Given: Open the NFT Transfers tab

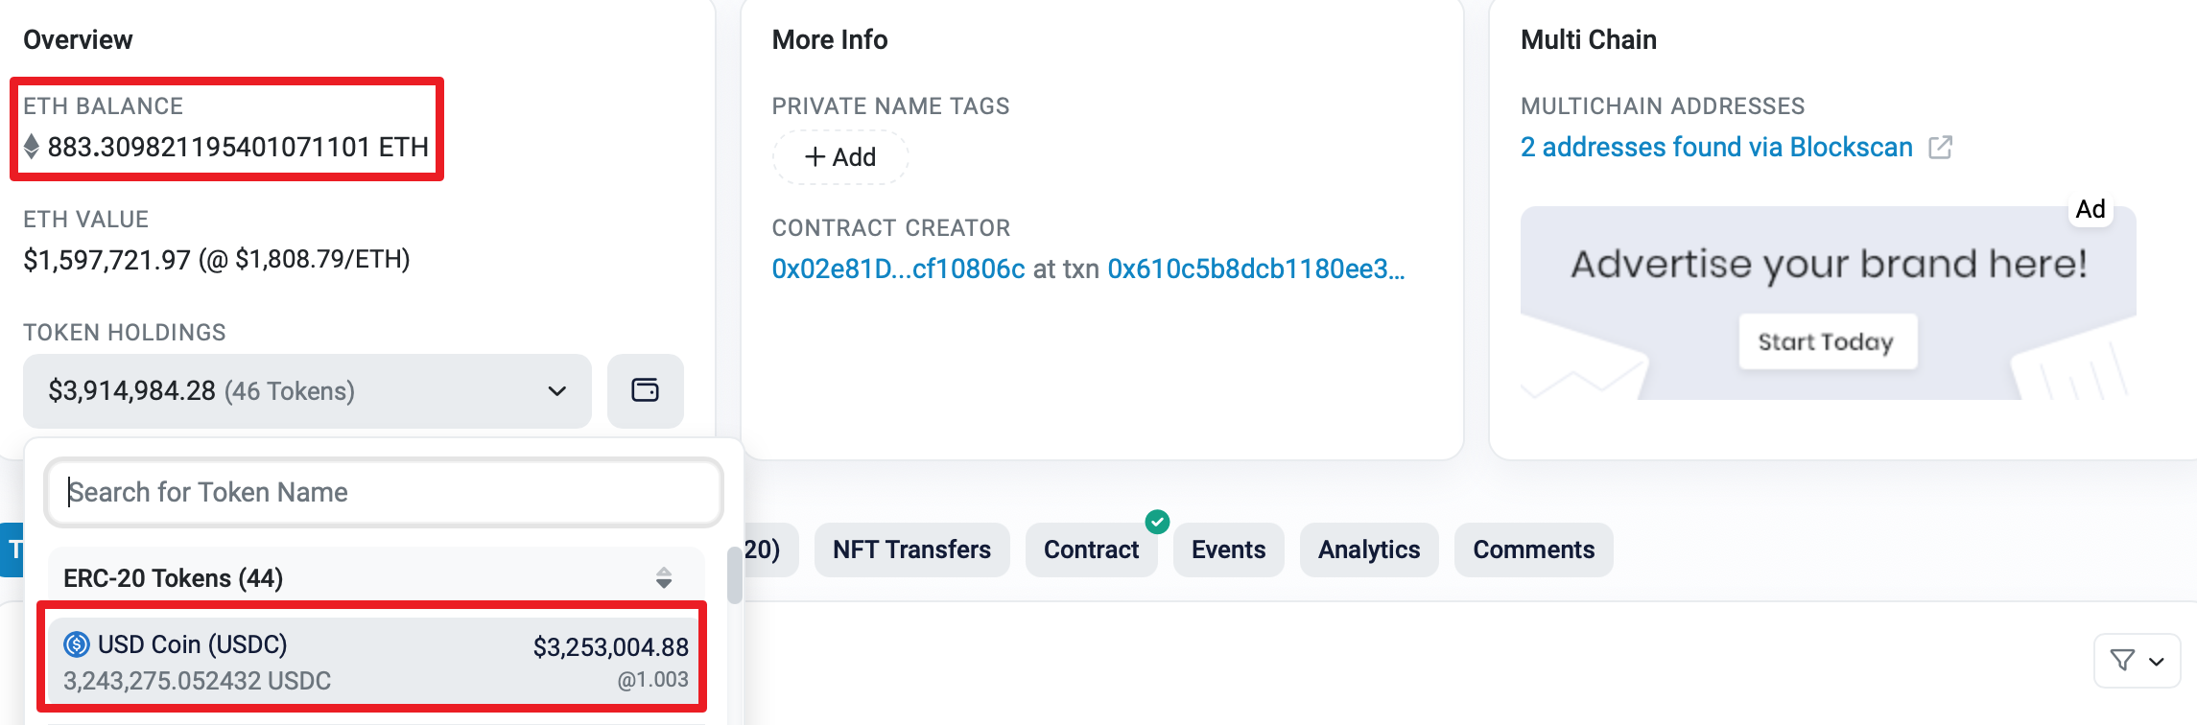Looking at the screenshot, I should 911,550.
